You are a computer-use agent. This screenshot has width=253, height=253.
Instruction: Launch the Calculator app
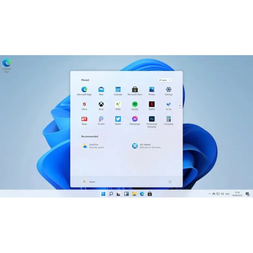click(169, 121)
